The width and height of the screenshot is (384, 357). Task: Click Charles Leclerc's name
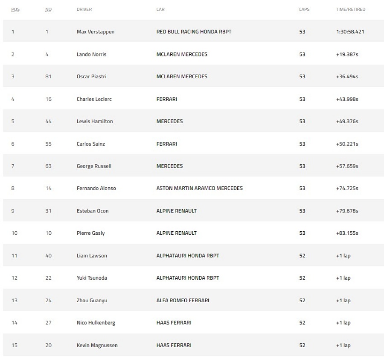(94, 99)
